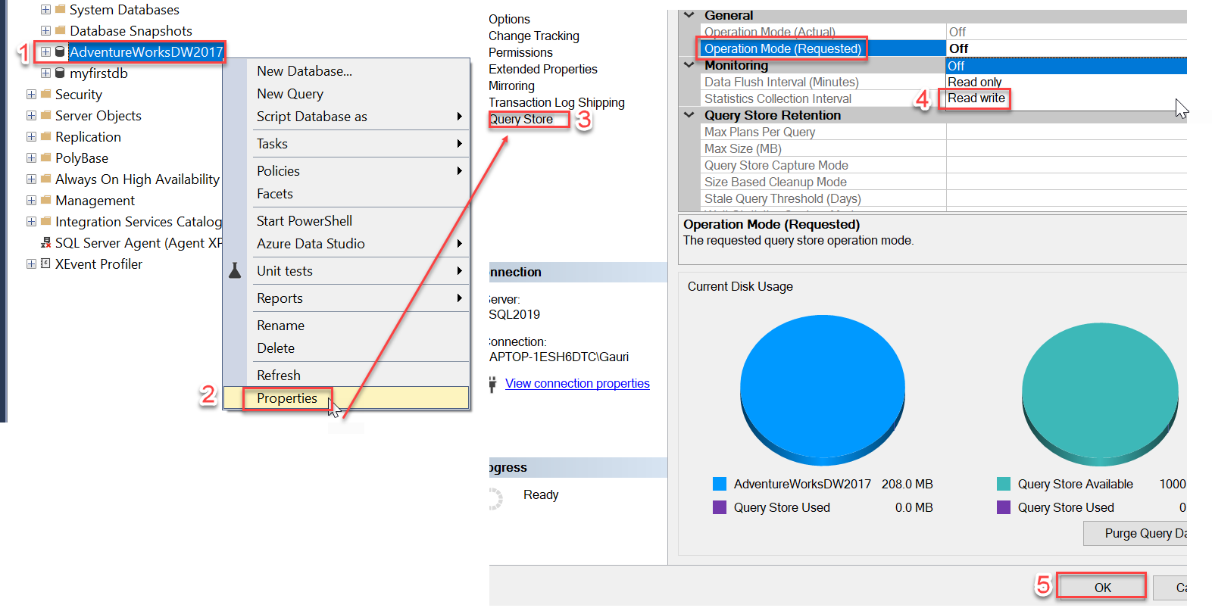Expand the Database Snapshots node
Image resolution: width=1212 pixels, height=608 pixels.
pyautogui.click(x=45, y=31)
